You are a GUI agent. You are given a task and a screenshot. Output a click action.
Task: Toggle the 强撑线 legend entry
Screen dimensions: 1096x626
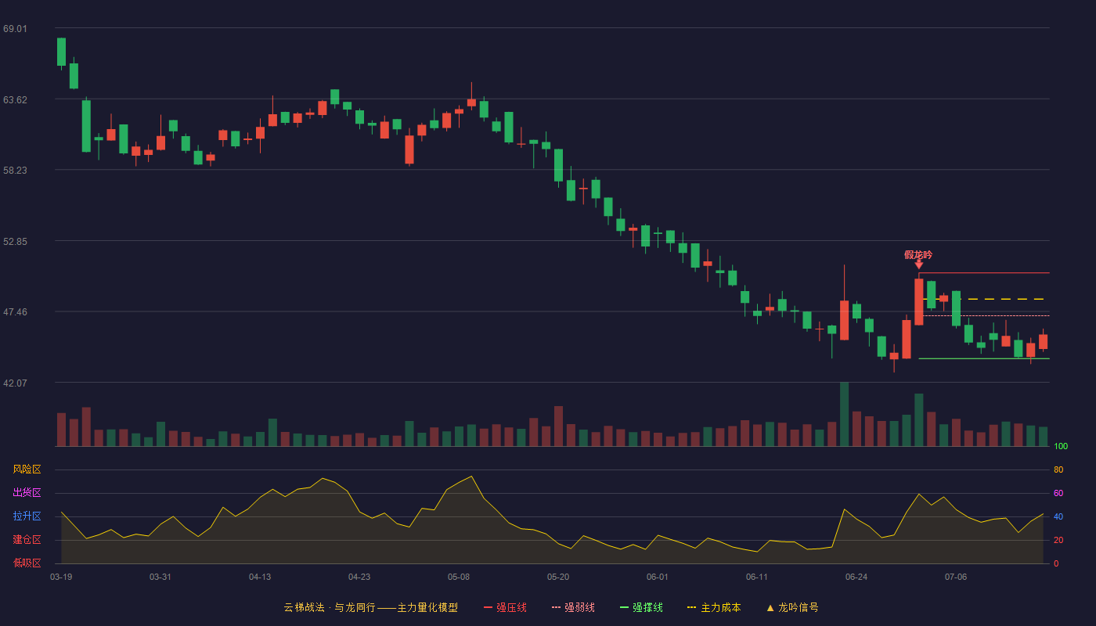641,607
